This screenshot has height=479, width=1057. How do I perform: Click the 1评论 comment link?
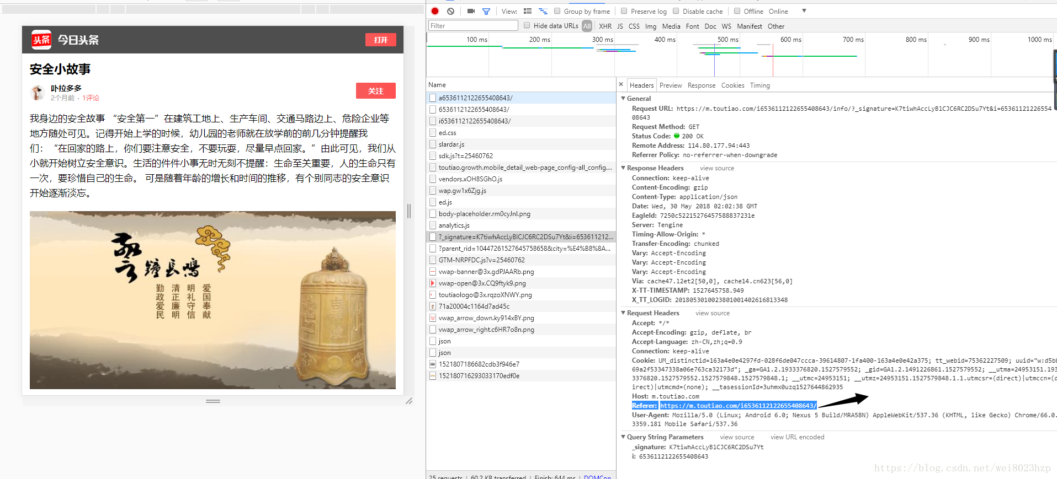tap(91, 98)
